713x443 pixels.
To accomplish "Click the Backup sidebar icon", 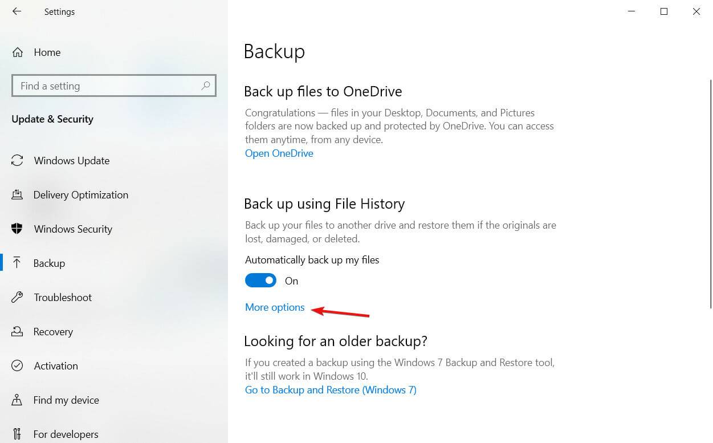I will 17,263.
